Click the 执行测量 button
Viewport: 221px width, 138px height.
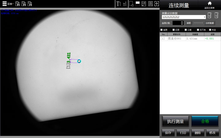click(x=175, y=121)
